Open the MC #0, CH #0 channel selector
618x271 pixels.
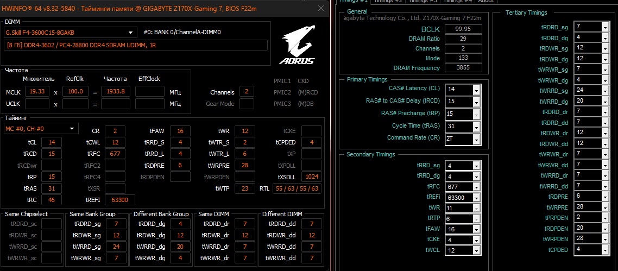pyautogui.click(x=41, y=128)
